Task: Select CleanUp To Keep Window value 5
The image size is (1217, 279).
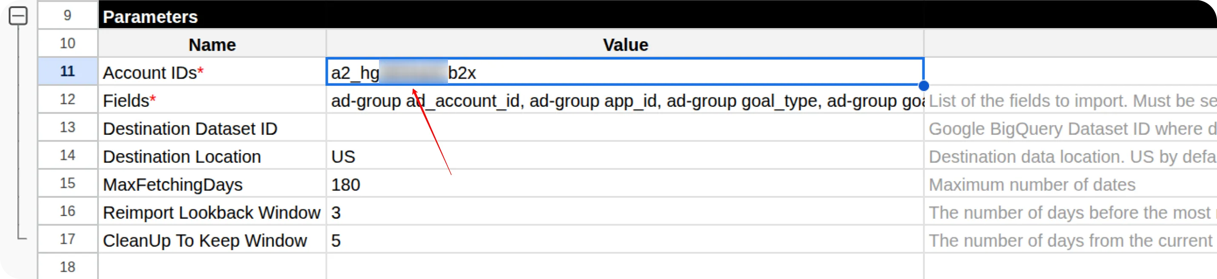Action: tap(625, 240)
